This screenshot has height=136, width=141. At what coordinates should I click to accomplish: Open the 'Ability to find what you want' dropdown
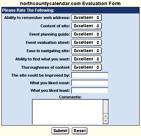(x=86, y=59)
